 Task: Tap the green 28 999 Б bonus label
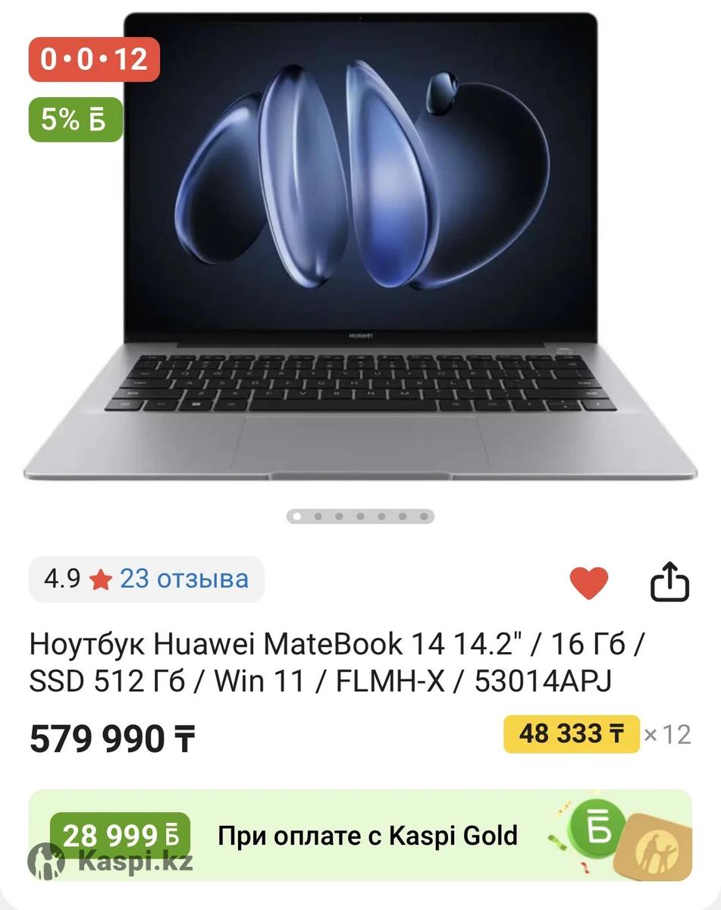pos(120,836)
